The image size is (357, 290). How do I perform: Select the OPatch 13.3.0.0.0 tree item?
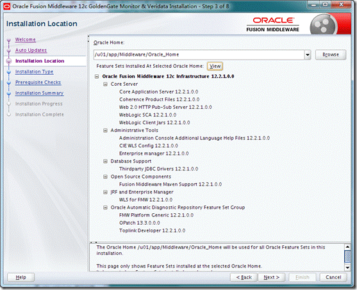click(140, 223)
